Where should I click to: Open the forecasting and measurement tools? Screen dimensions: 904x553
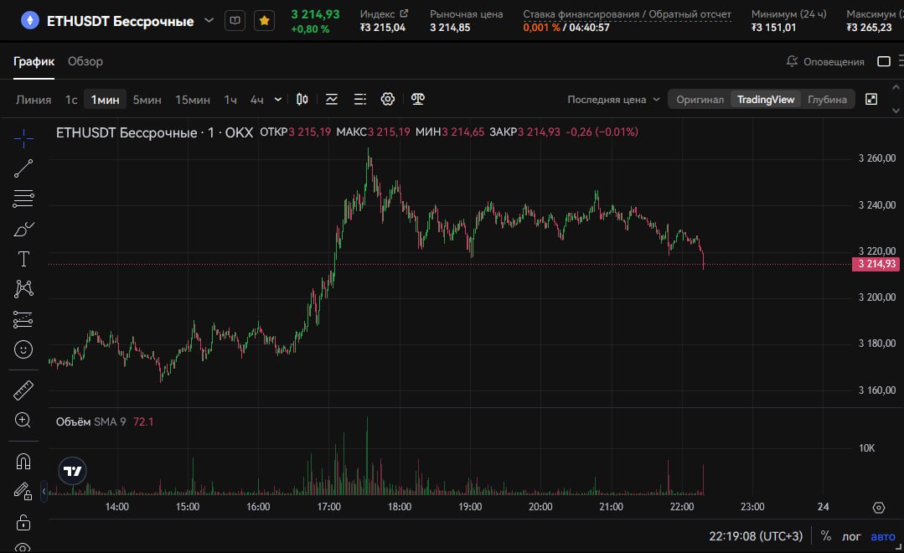coord(23,319)
